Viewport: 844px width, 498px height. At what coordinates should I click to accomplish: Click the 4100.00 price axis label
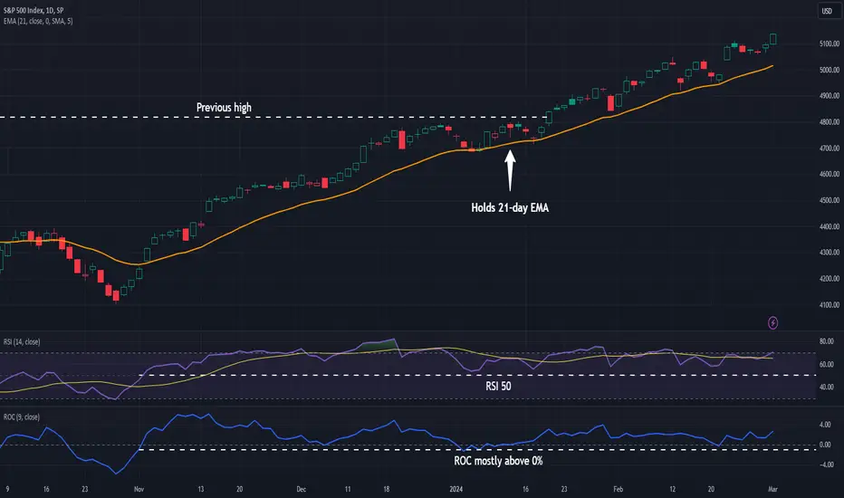(x=829, y=305)
